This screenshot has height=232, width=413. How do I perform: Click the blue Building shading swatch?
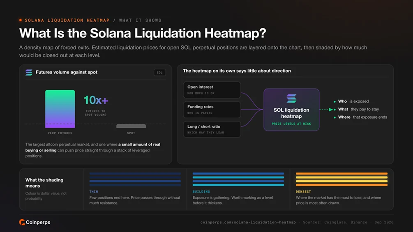tap(238, 179)
